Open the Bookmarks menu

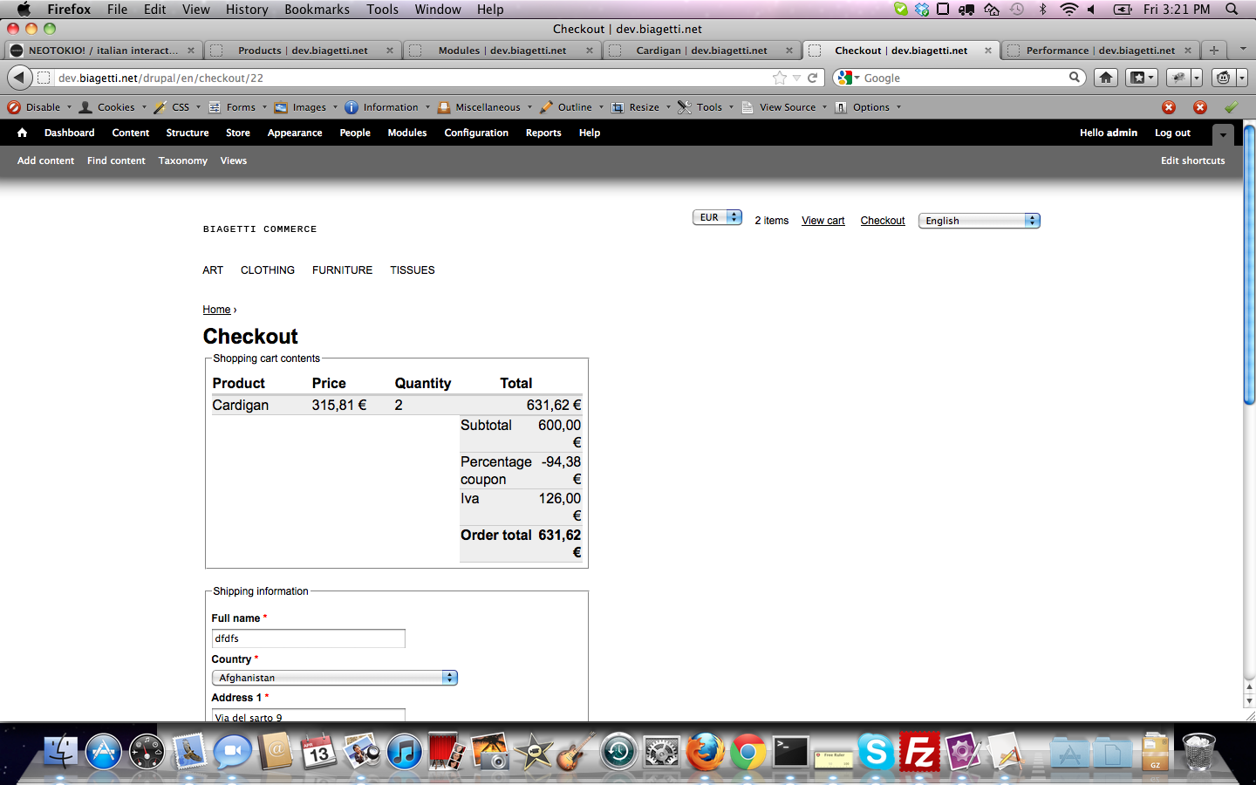(317, 9)
